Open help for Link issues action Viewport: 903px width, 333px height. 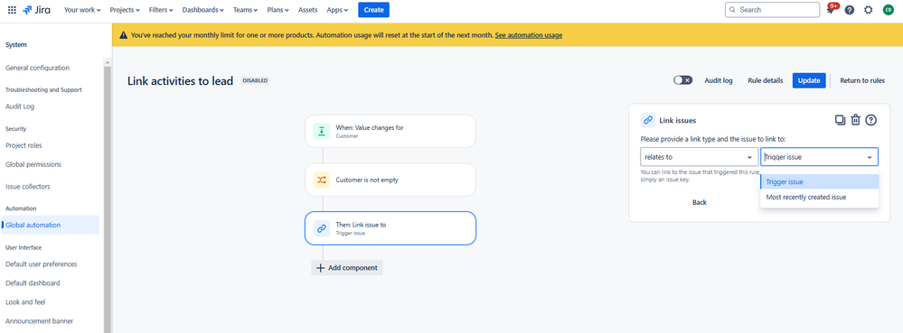(870, 120)
